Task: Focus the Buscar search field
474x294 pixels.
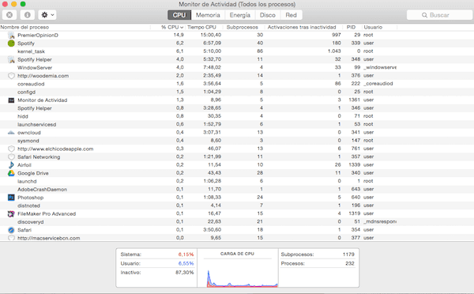Action: pyautogui.click(x=439, y=15)
